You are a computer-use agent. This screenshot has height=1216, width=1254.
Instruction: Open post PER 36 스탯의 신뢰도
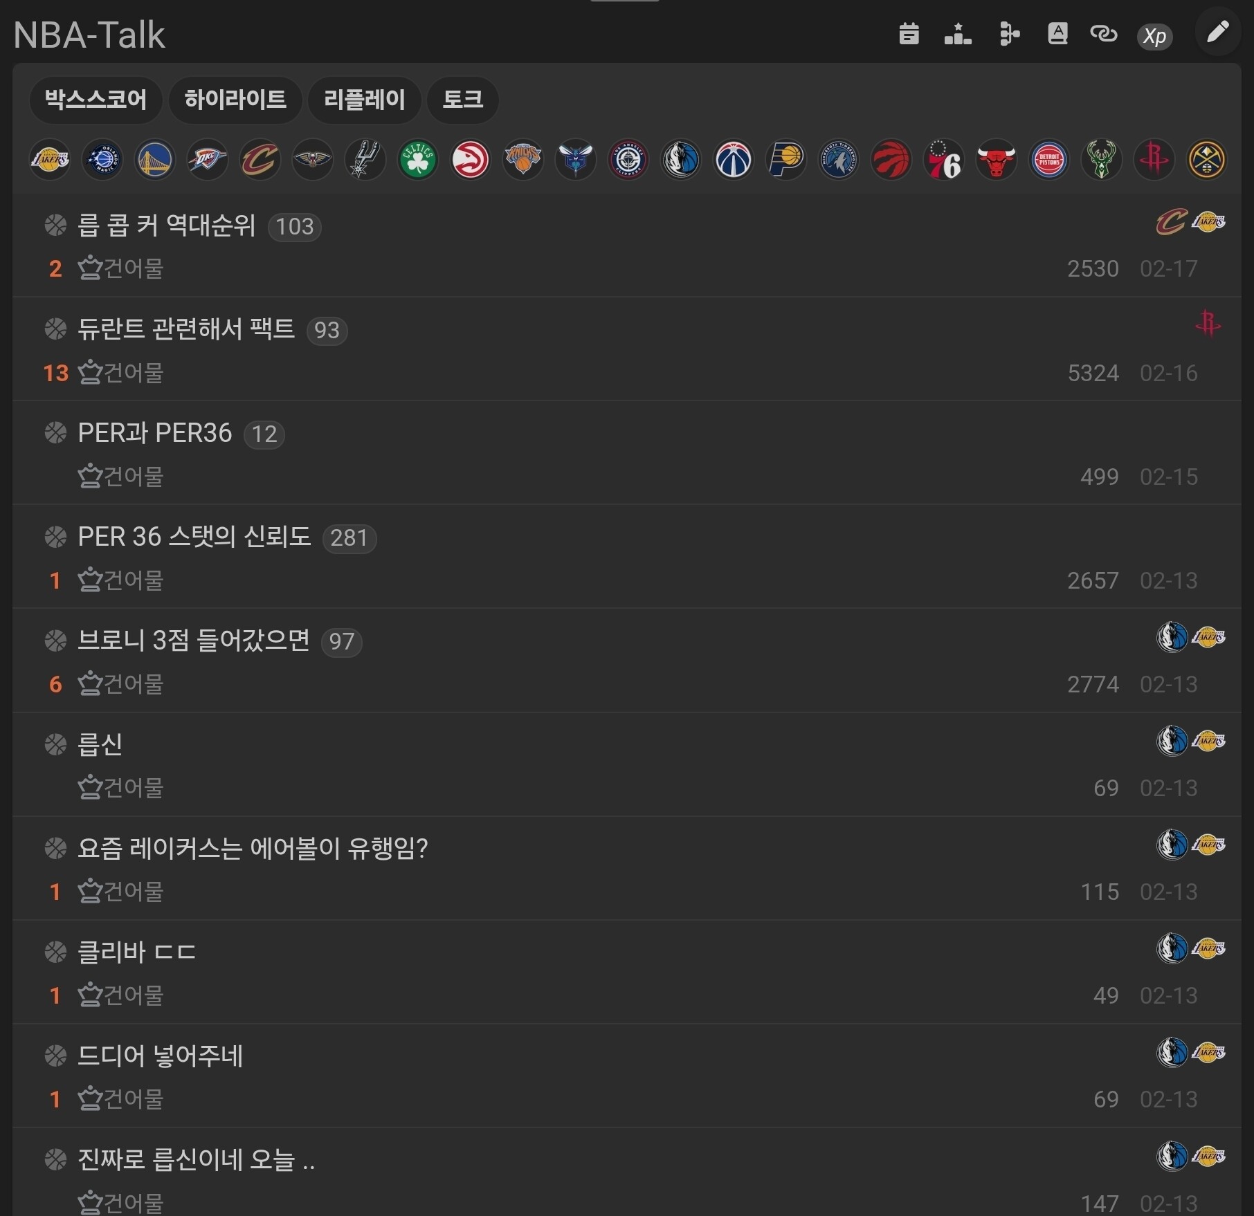click(194, 537)
